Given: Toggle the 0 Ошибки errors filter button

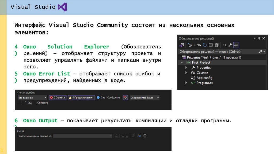Looking at the screenshot, I should pos(58,98).
